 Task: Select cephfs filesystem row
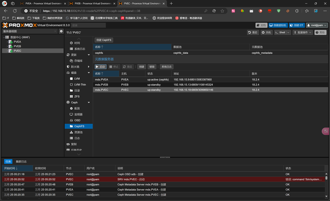coord(211,53)
